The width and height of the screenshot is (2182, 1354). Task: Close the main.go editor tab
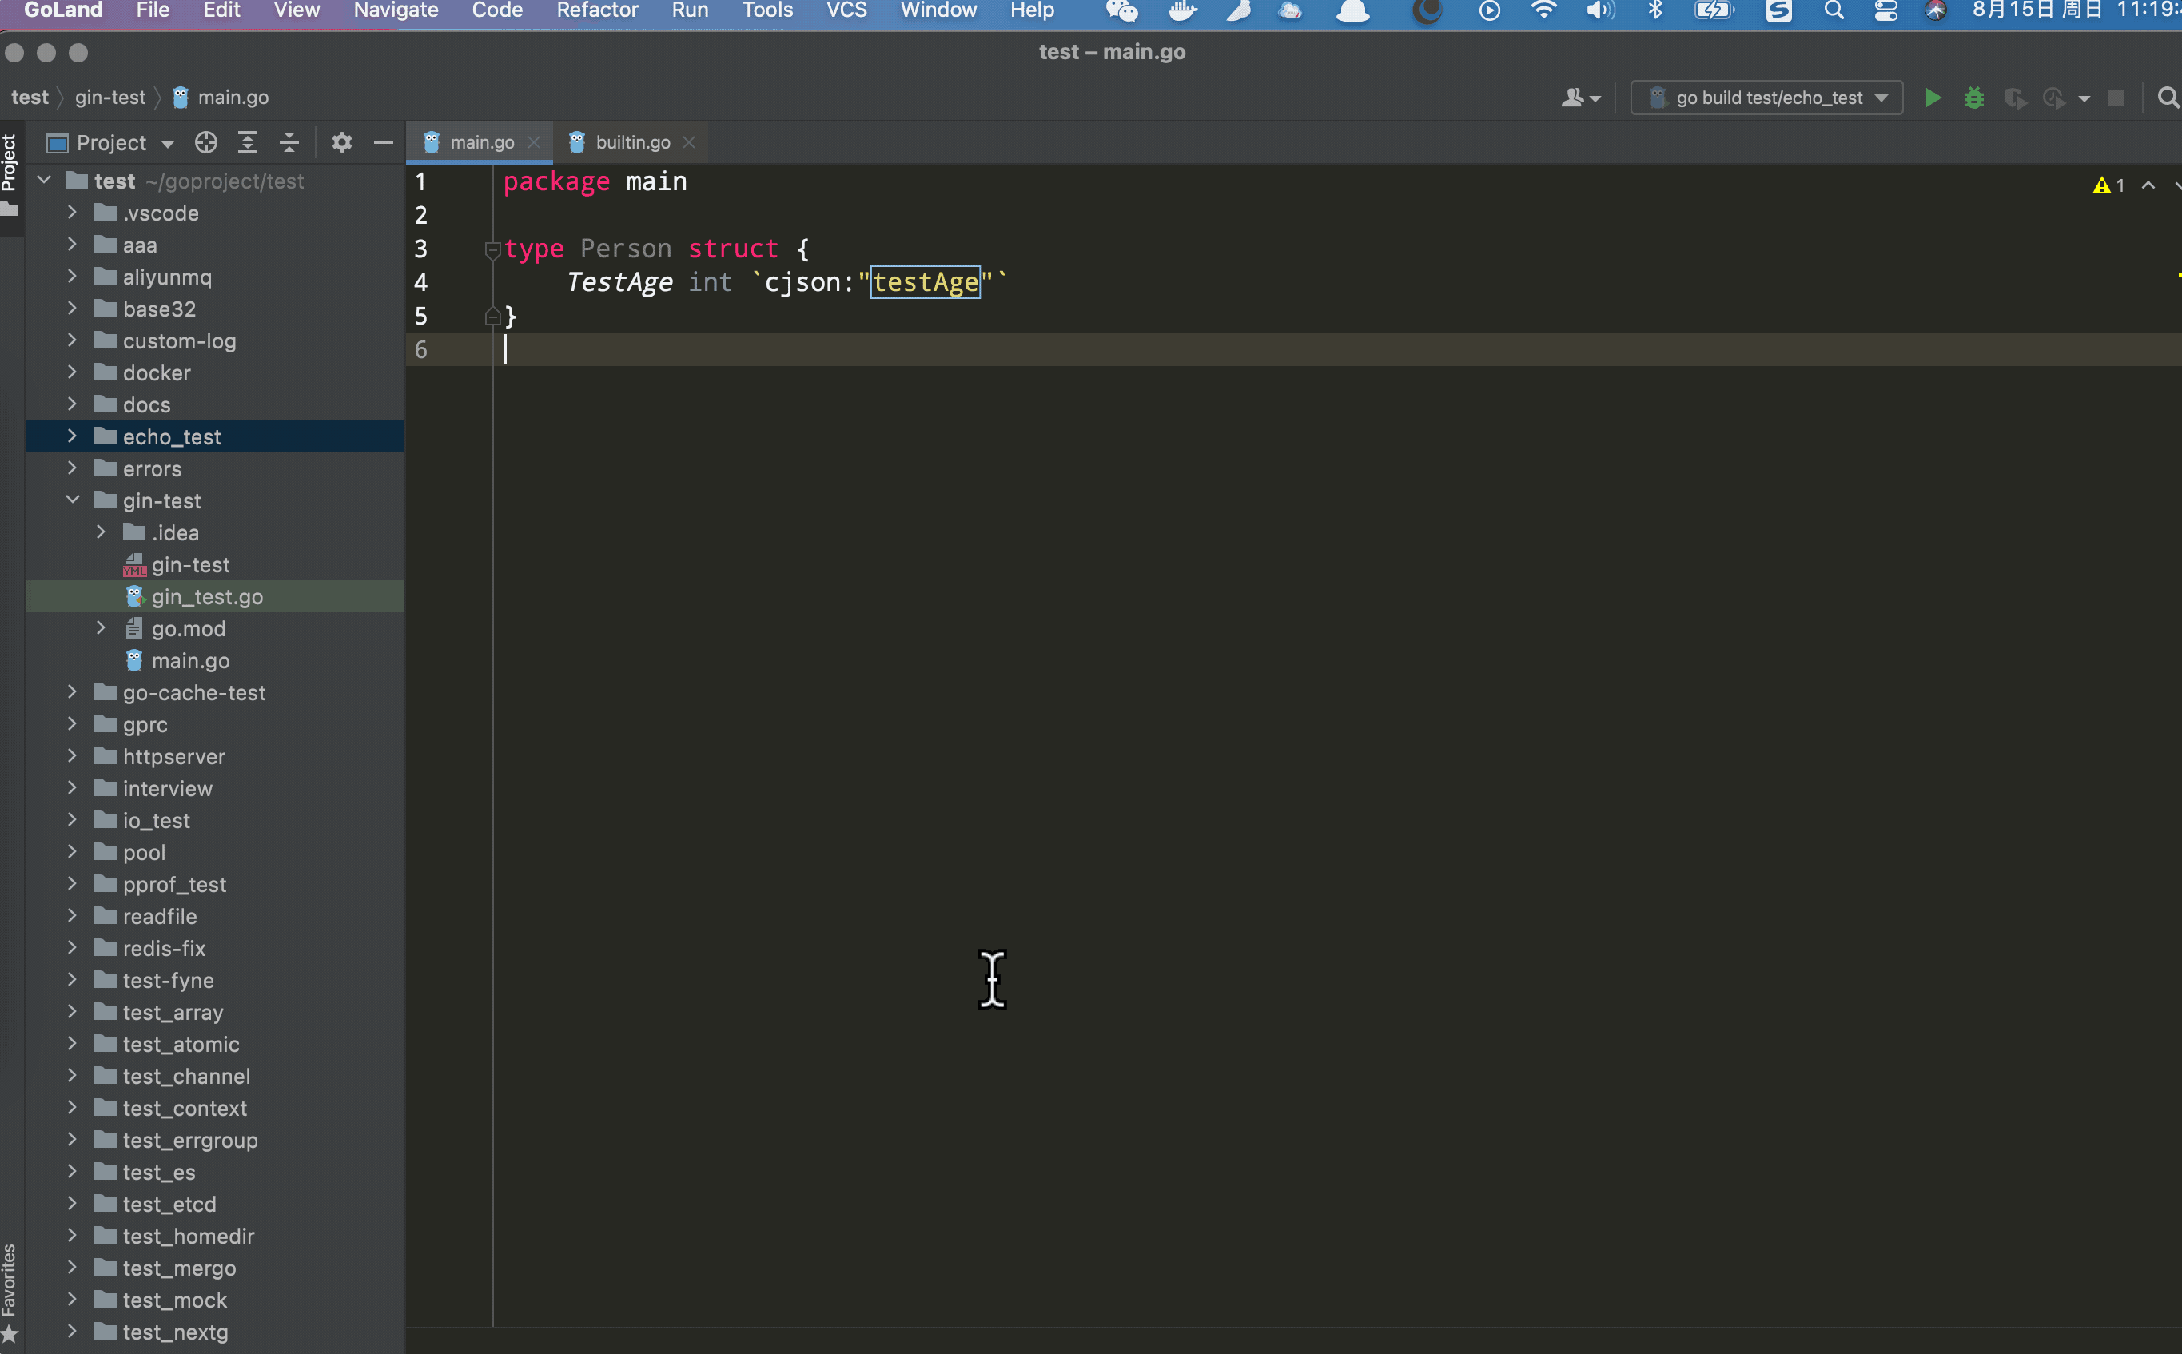[534, 142]
